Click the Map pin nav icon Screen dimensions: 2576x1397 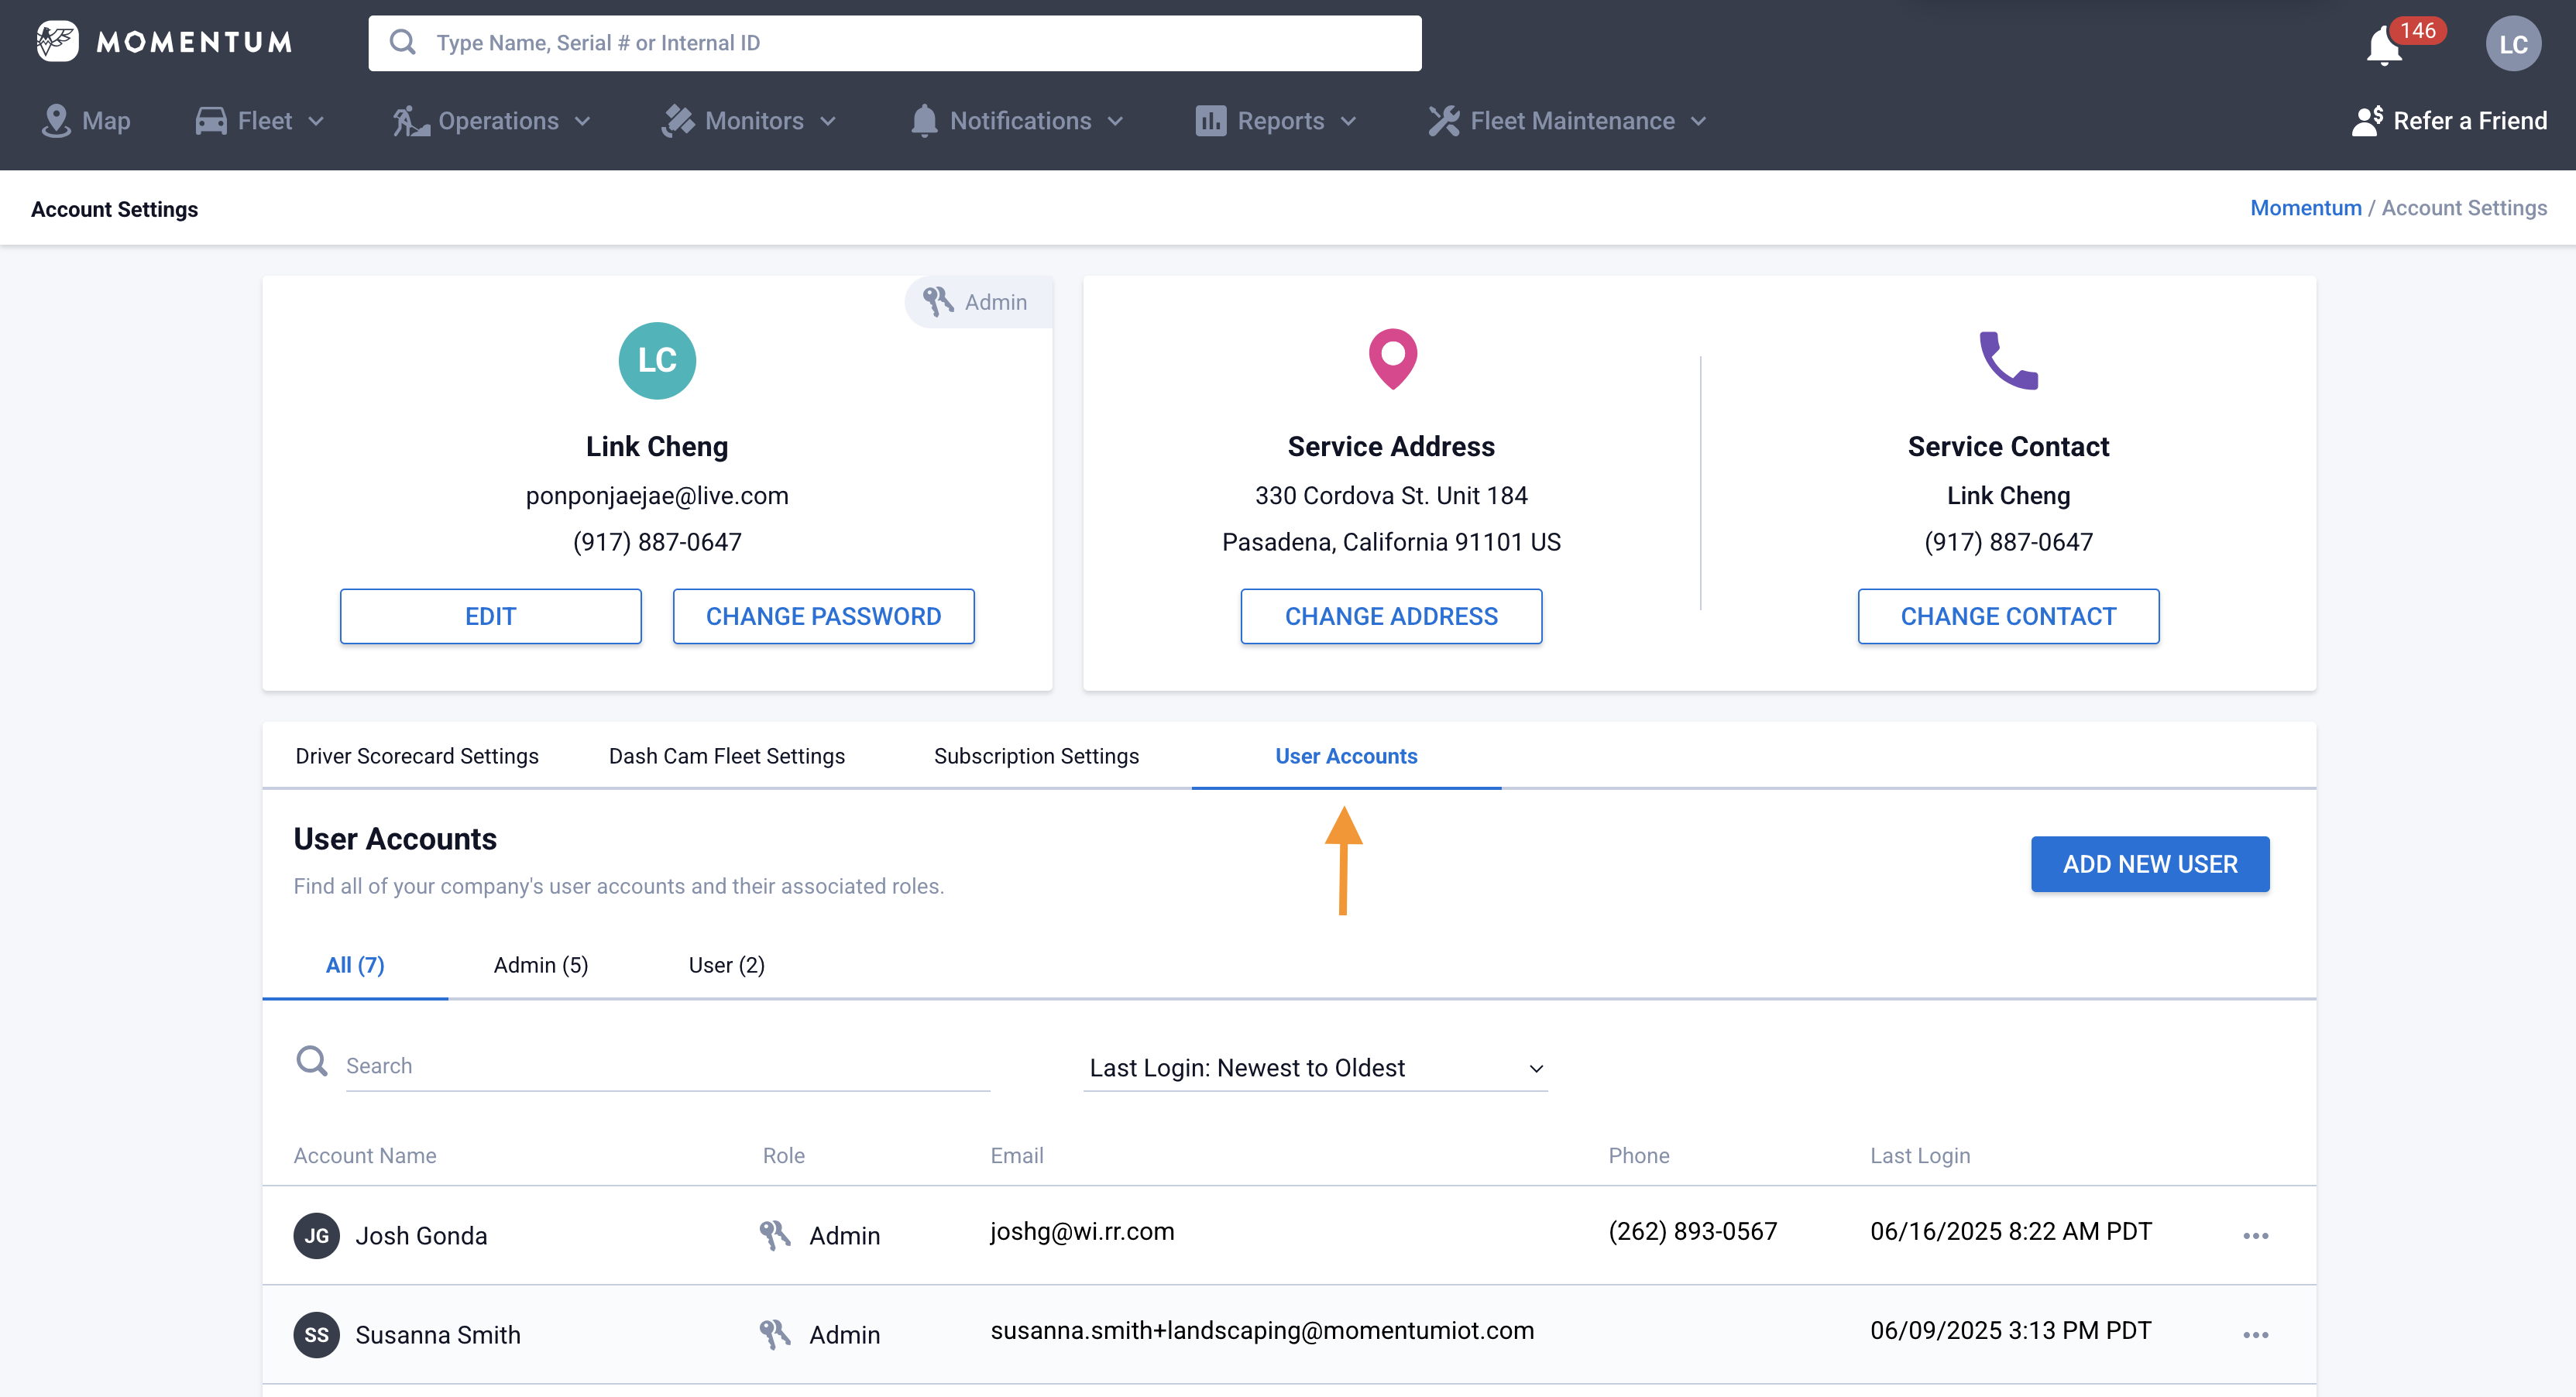(56, 121)
